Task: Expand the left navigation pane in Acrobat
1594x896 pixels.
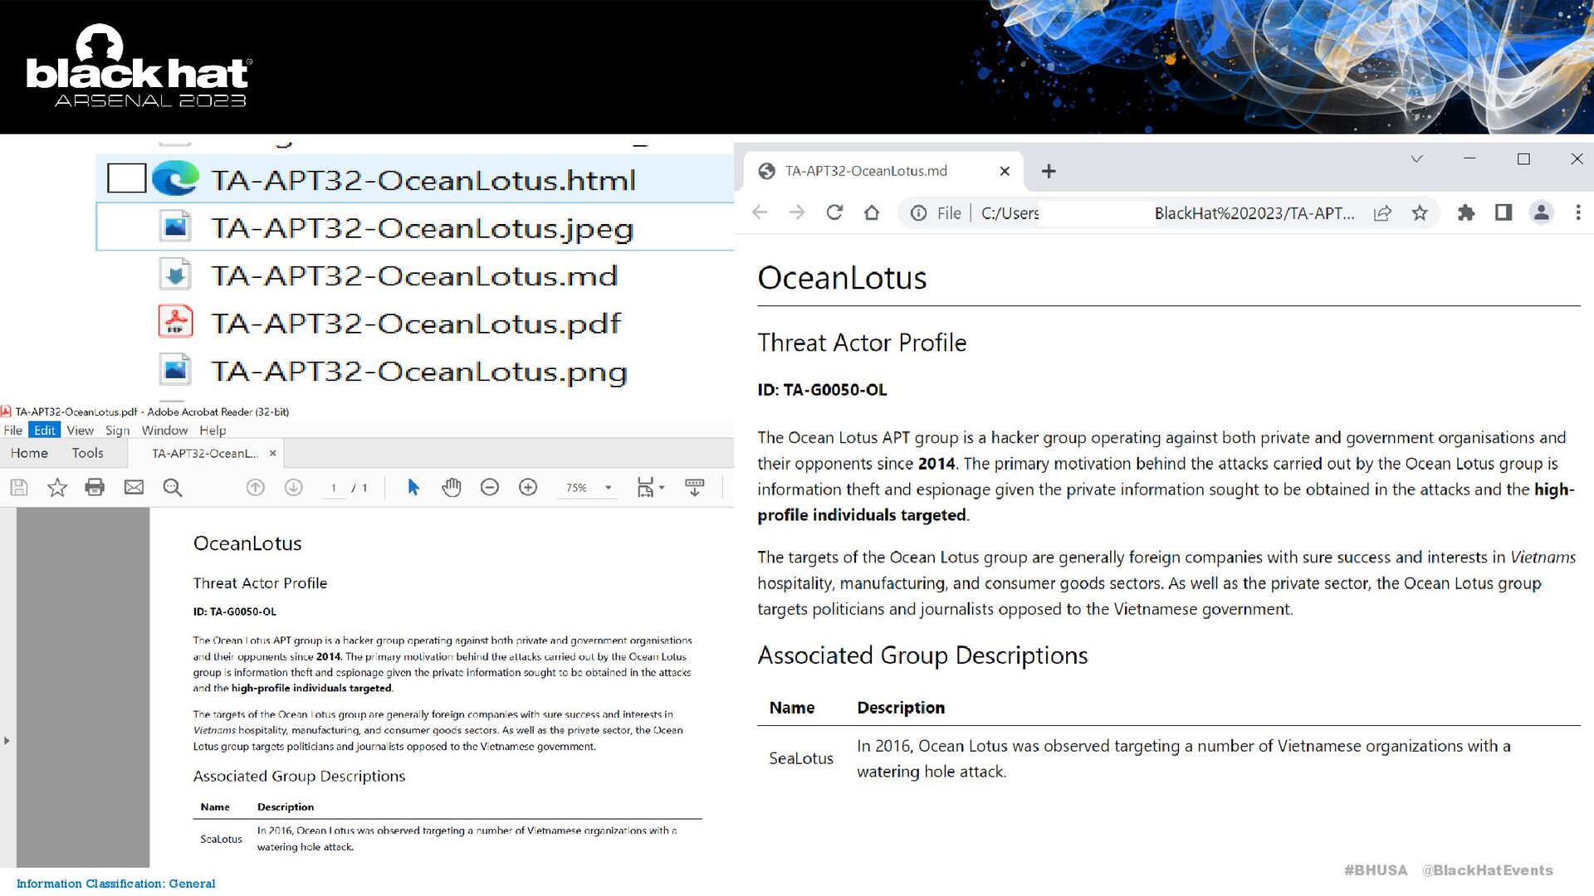Action: [7, 741]
